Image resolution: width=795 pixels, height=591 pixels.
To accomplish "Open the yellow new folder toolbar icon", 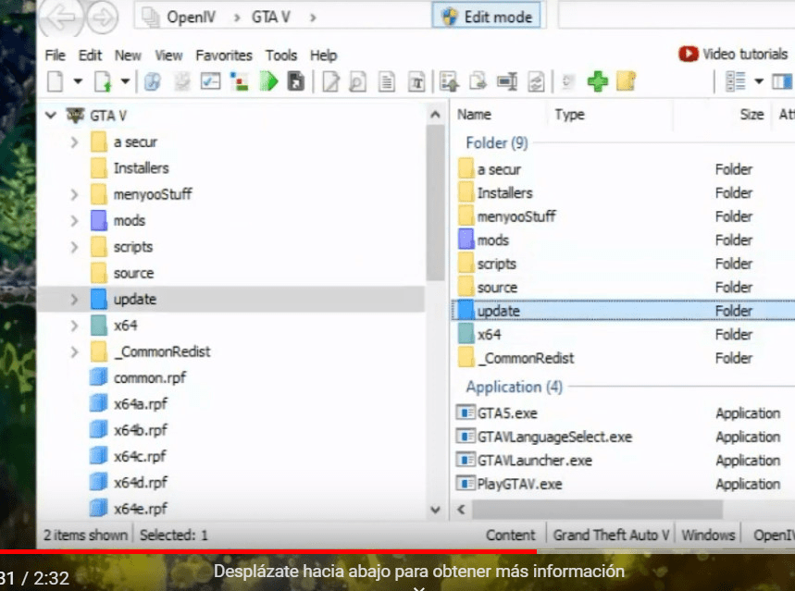I will [627, 81].
